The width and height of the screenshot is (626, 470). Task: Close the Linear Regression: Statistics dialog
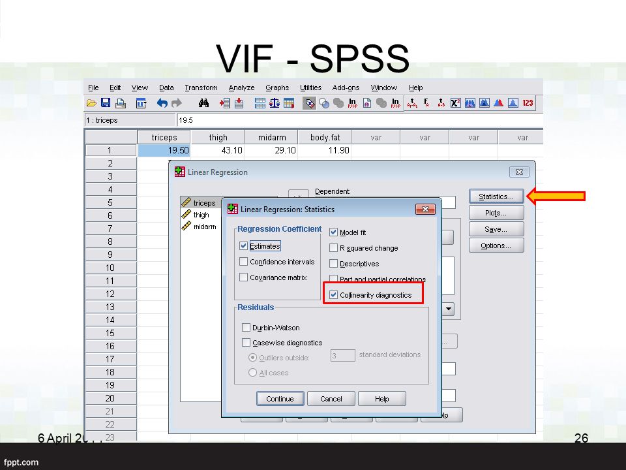click(426, 209)
